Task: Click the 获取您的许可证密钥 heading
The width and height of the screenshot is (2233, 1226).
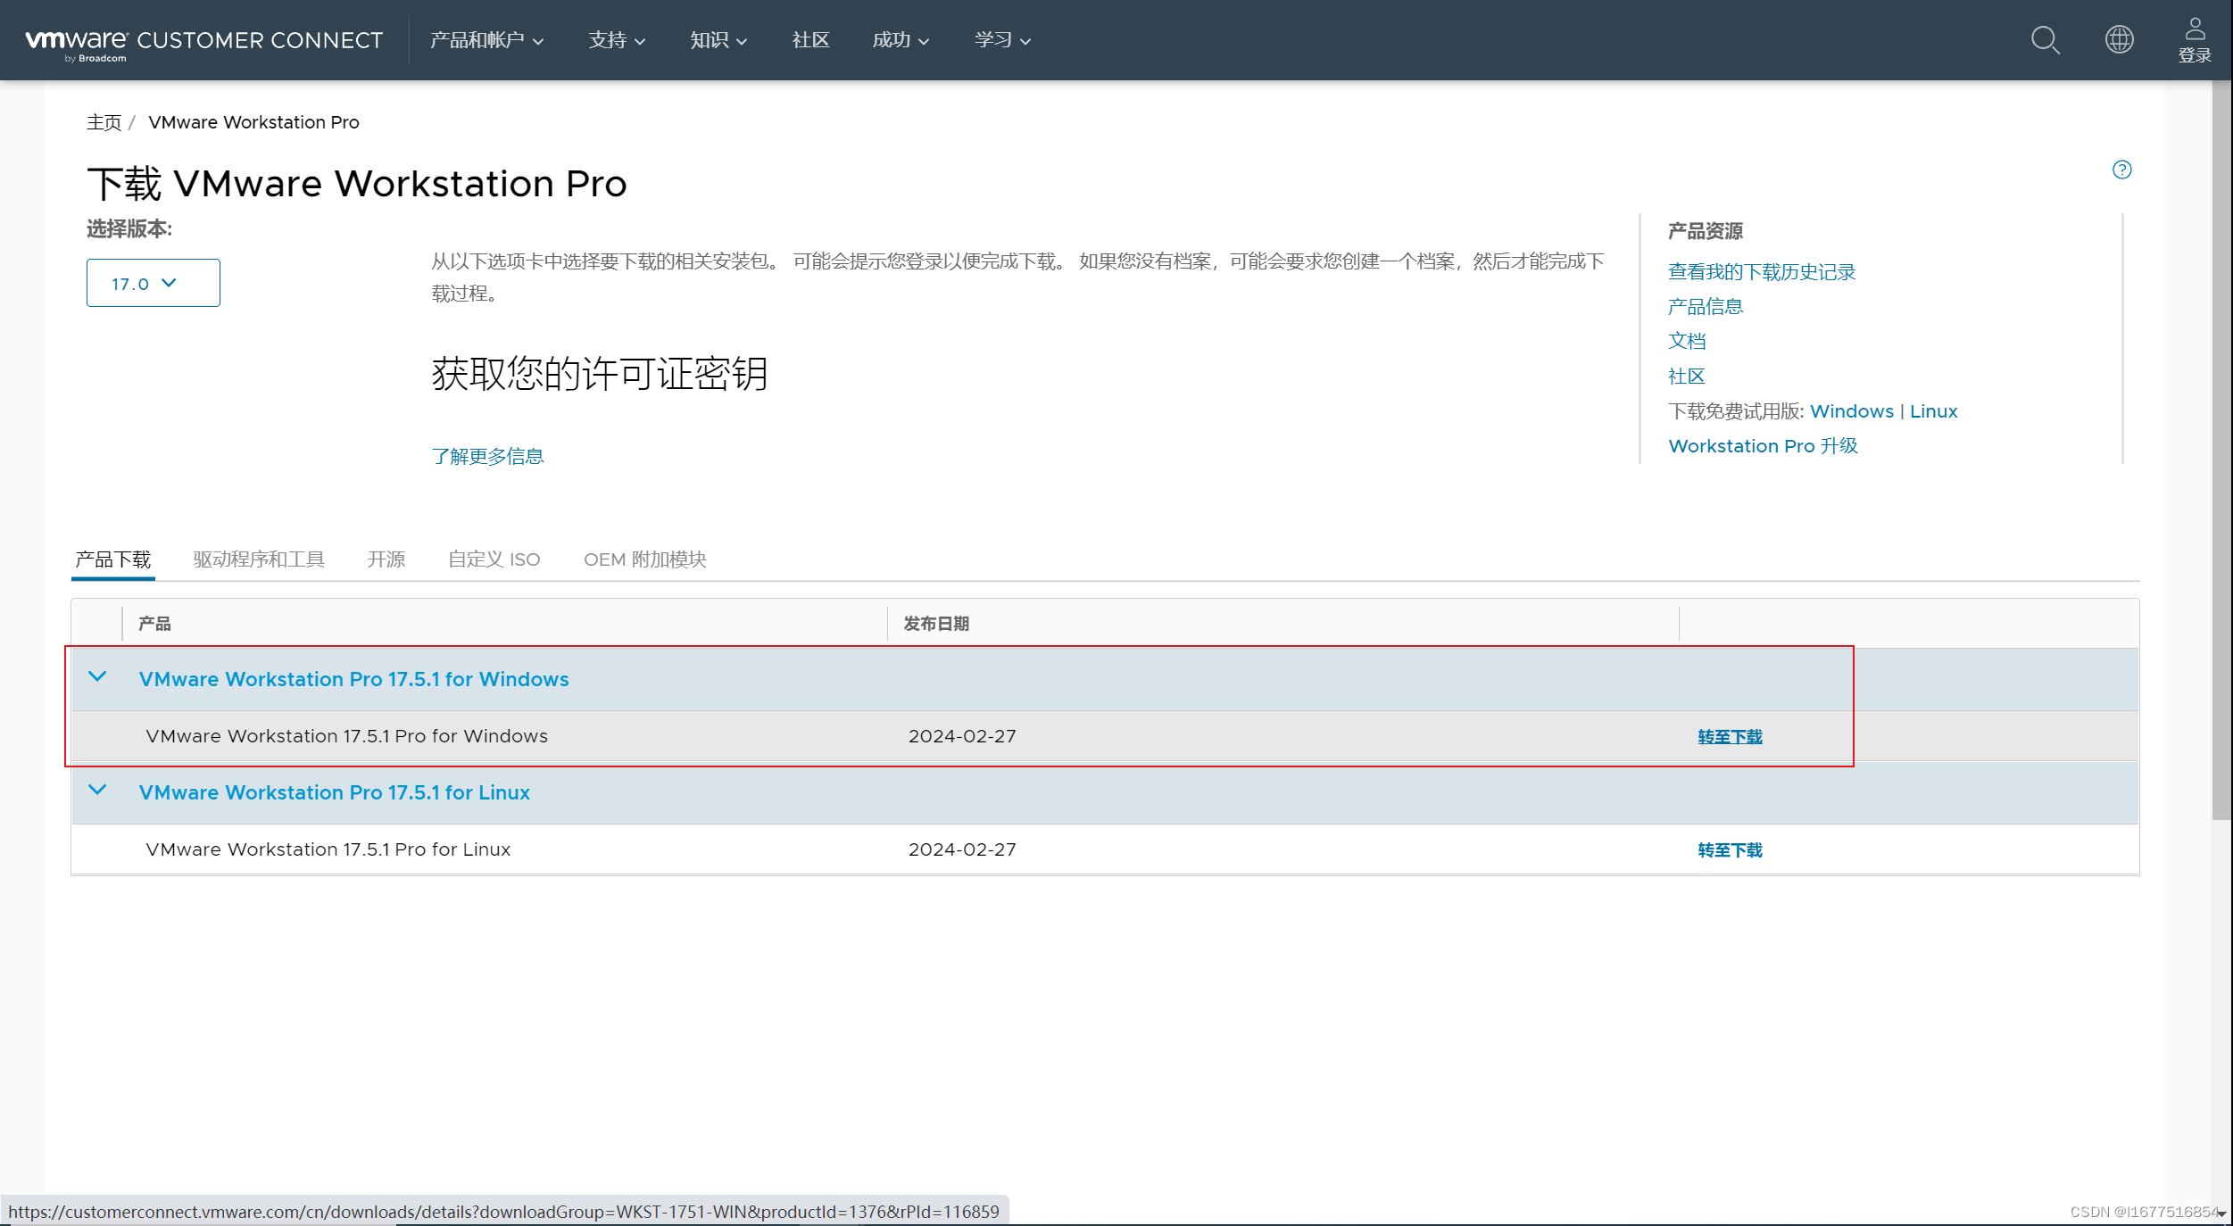Action: pos(600,374)
